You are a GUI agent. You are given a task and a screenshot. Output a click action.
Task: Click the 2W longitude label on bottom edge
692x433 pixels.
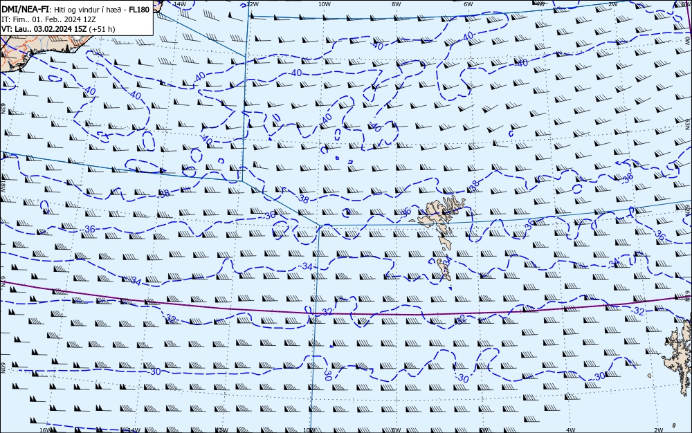[x=659, y=430]
